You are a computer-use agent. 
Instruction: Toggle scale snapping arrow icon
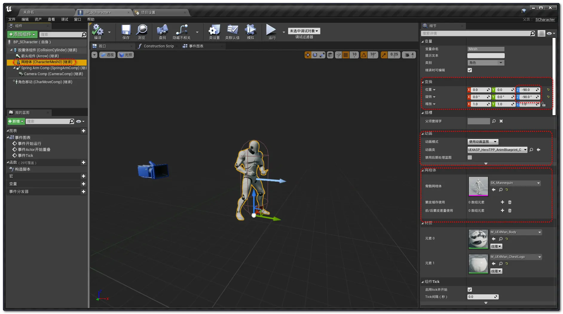[x=384, y=55]
